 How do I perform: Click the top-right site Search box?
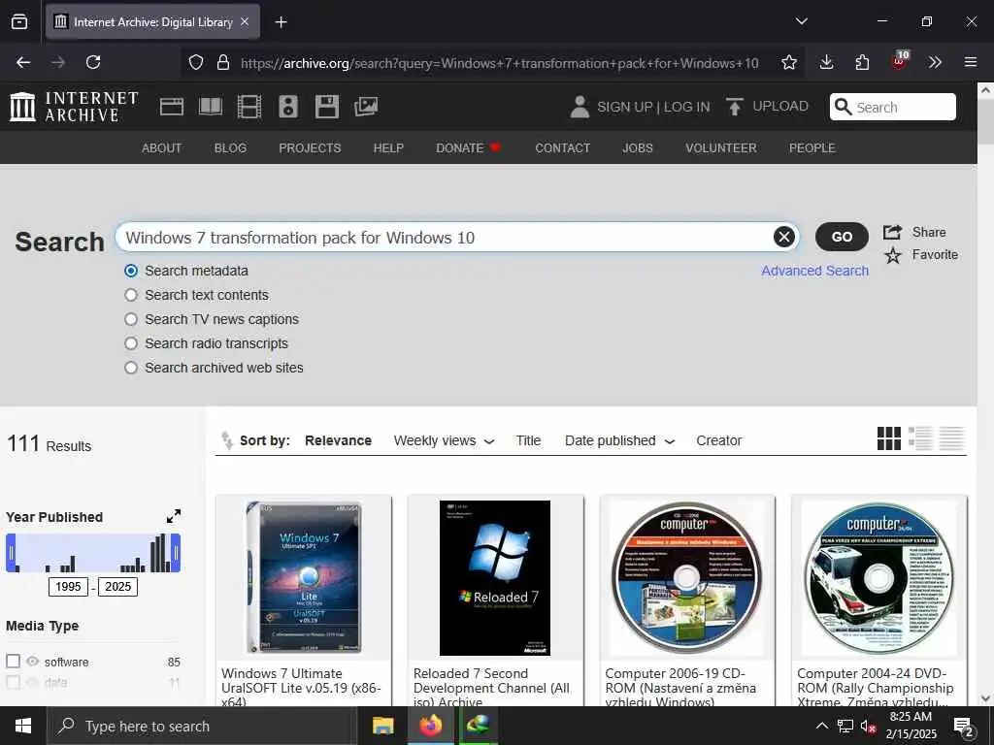(x=893, y=107)
